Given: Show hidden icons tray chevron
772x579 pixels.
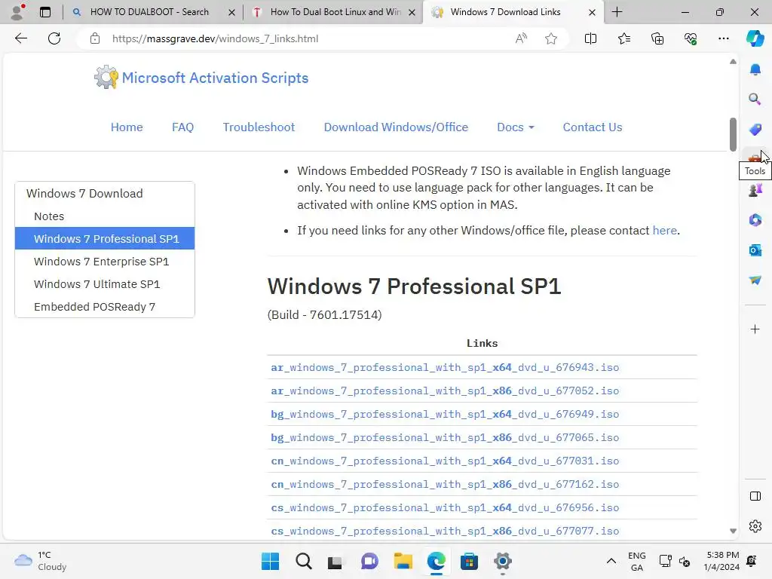Looking at the screenshot, I should [x=611, y=561].
